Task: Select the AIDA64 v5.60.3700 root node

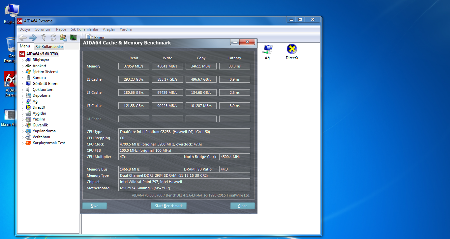Action: click(42, 54)
